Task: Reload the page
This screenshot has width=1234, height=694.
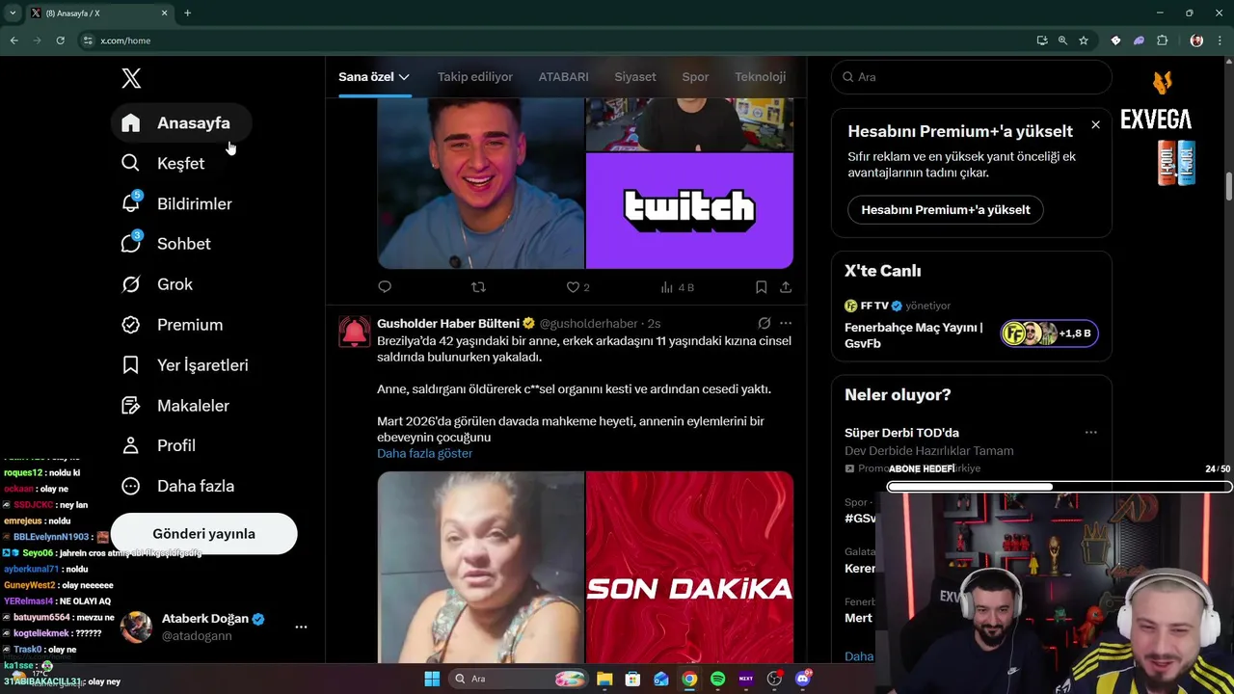Action: point(60,40)
